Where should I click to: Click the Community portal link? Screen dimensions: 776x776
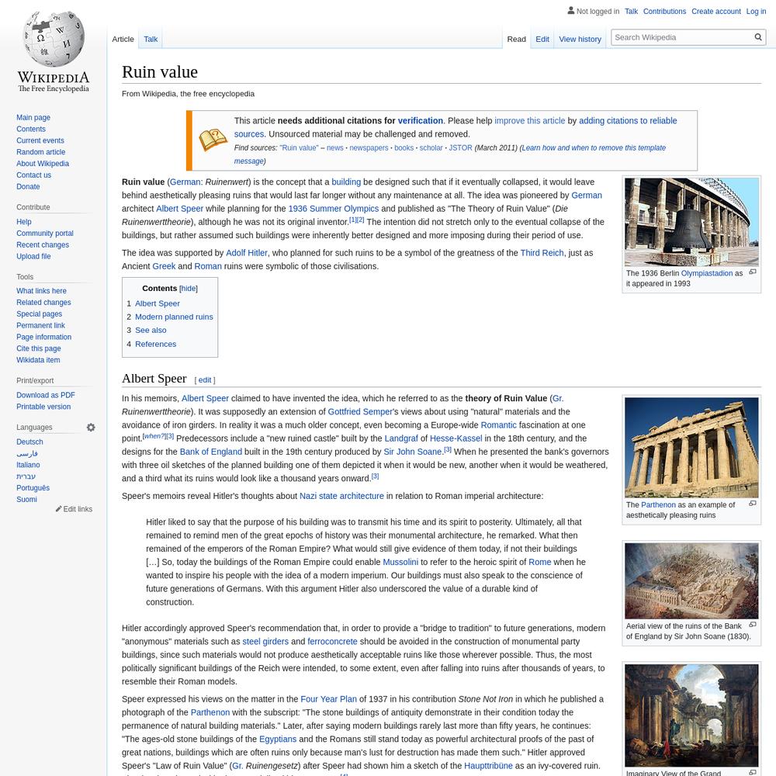[44, 234]
